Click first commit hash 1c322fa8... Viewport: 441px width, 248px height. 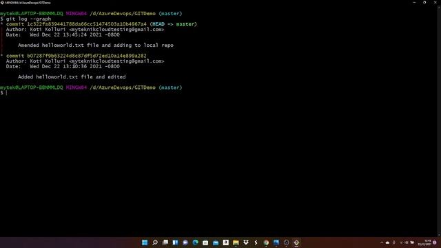87,24
